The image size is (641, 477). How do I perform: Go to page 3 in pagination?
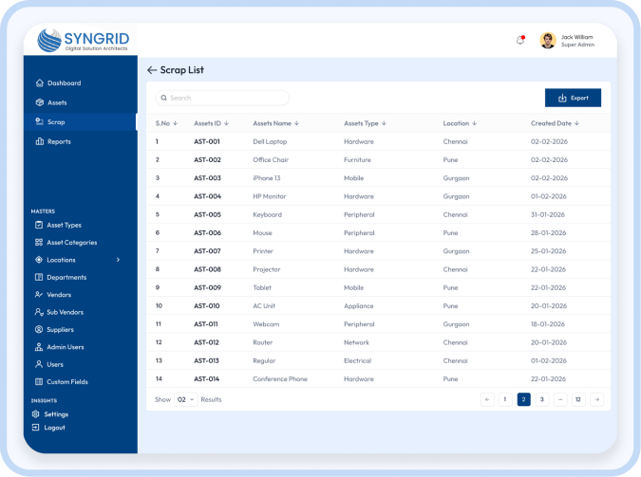pyautogui.click(x=541, y=399)
